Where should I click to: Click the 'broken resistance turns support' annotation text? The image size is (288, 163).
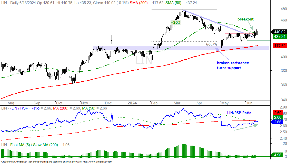(x=233, y=65)
